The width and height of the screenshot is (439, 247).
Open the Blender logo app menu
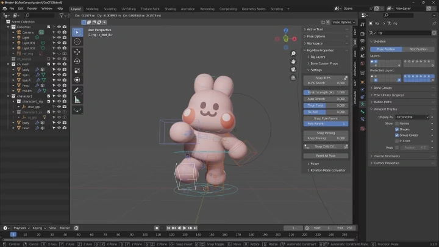[5, 9]
